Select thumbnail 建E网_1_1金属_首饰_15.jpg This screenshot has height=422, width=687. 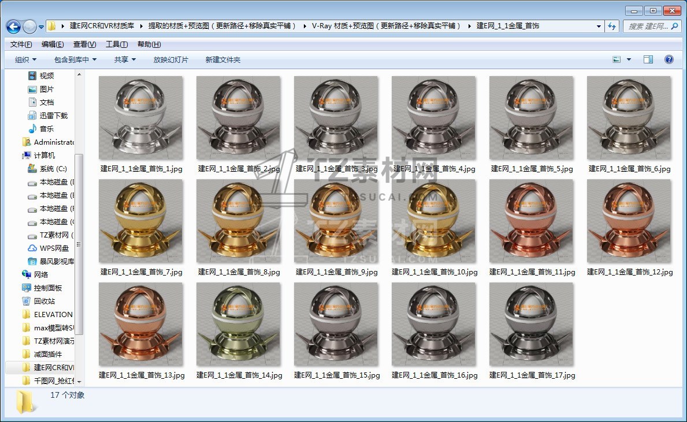click(336, 324)
